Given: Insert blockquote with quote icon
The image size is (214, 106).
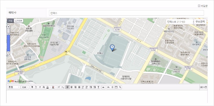Looking at the screenshot, I should pyautogui.click(x=103, y=87).
